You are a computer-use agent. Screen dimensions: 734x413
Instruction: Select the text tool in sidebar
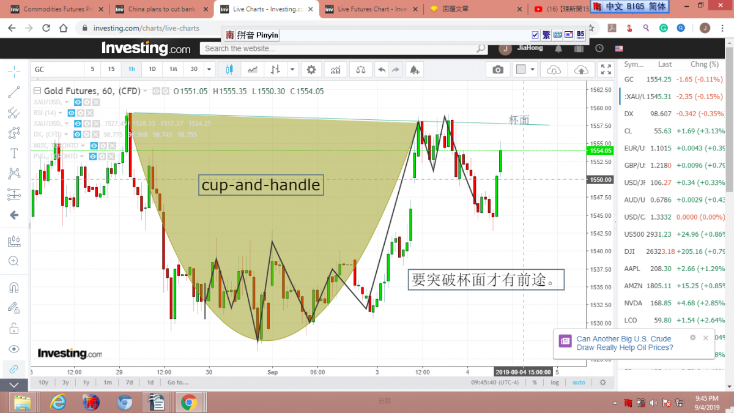click(x=13, y=153)
